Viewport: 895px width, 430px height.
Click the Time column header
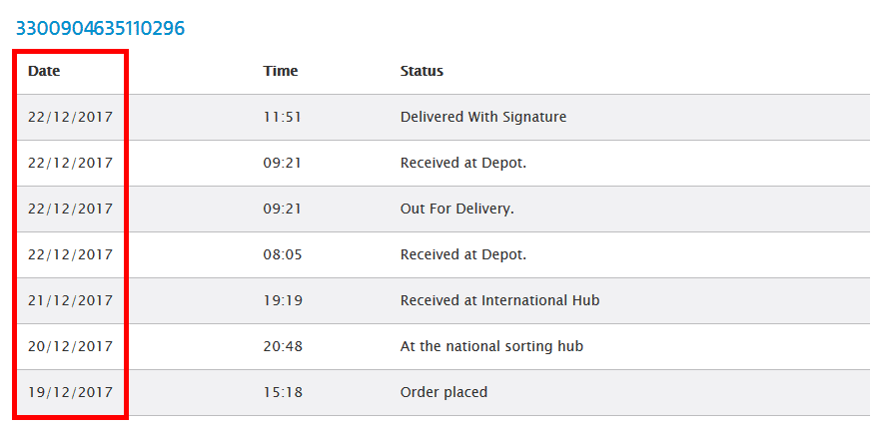[281, 71]
